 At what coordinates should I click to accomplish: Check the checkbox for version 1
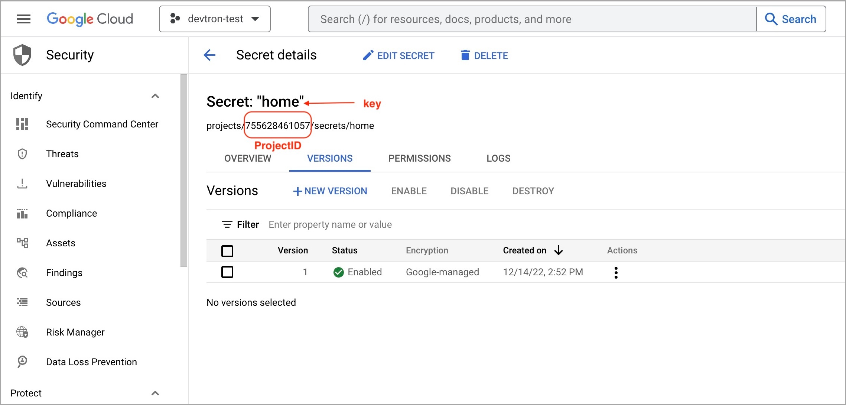click(227, 272)
